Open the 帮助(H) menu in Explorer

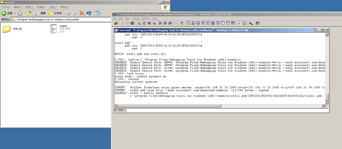point(65,7)
